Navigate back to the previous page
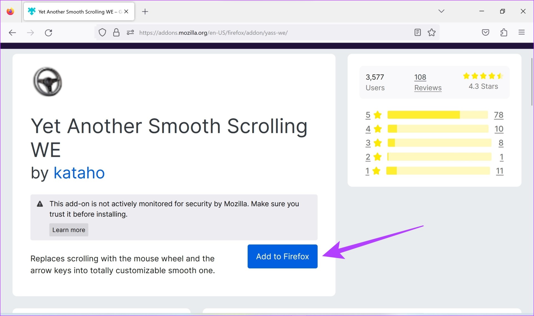 [x=12, y=32]
